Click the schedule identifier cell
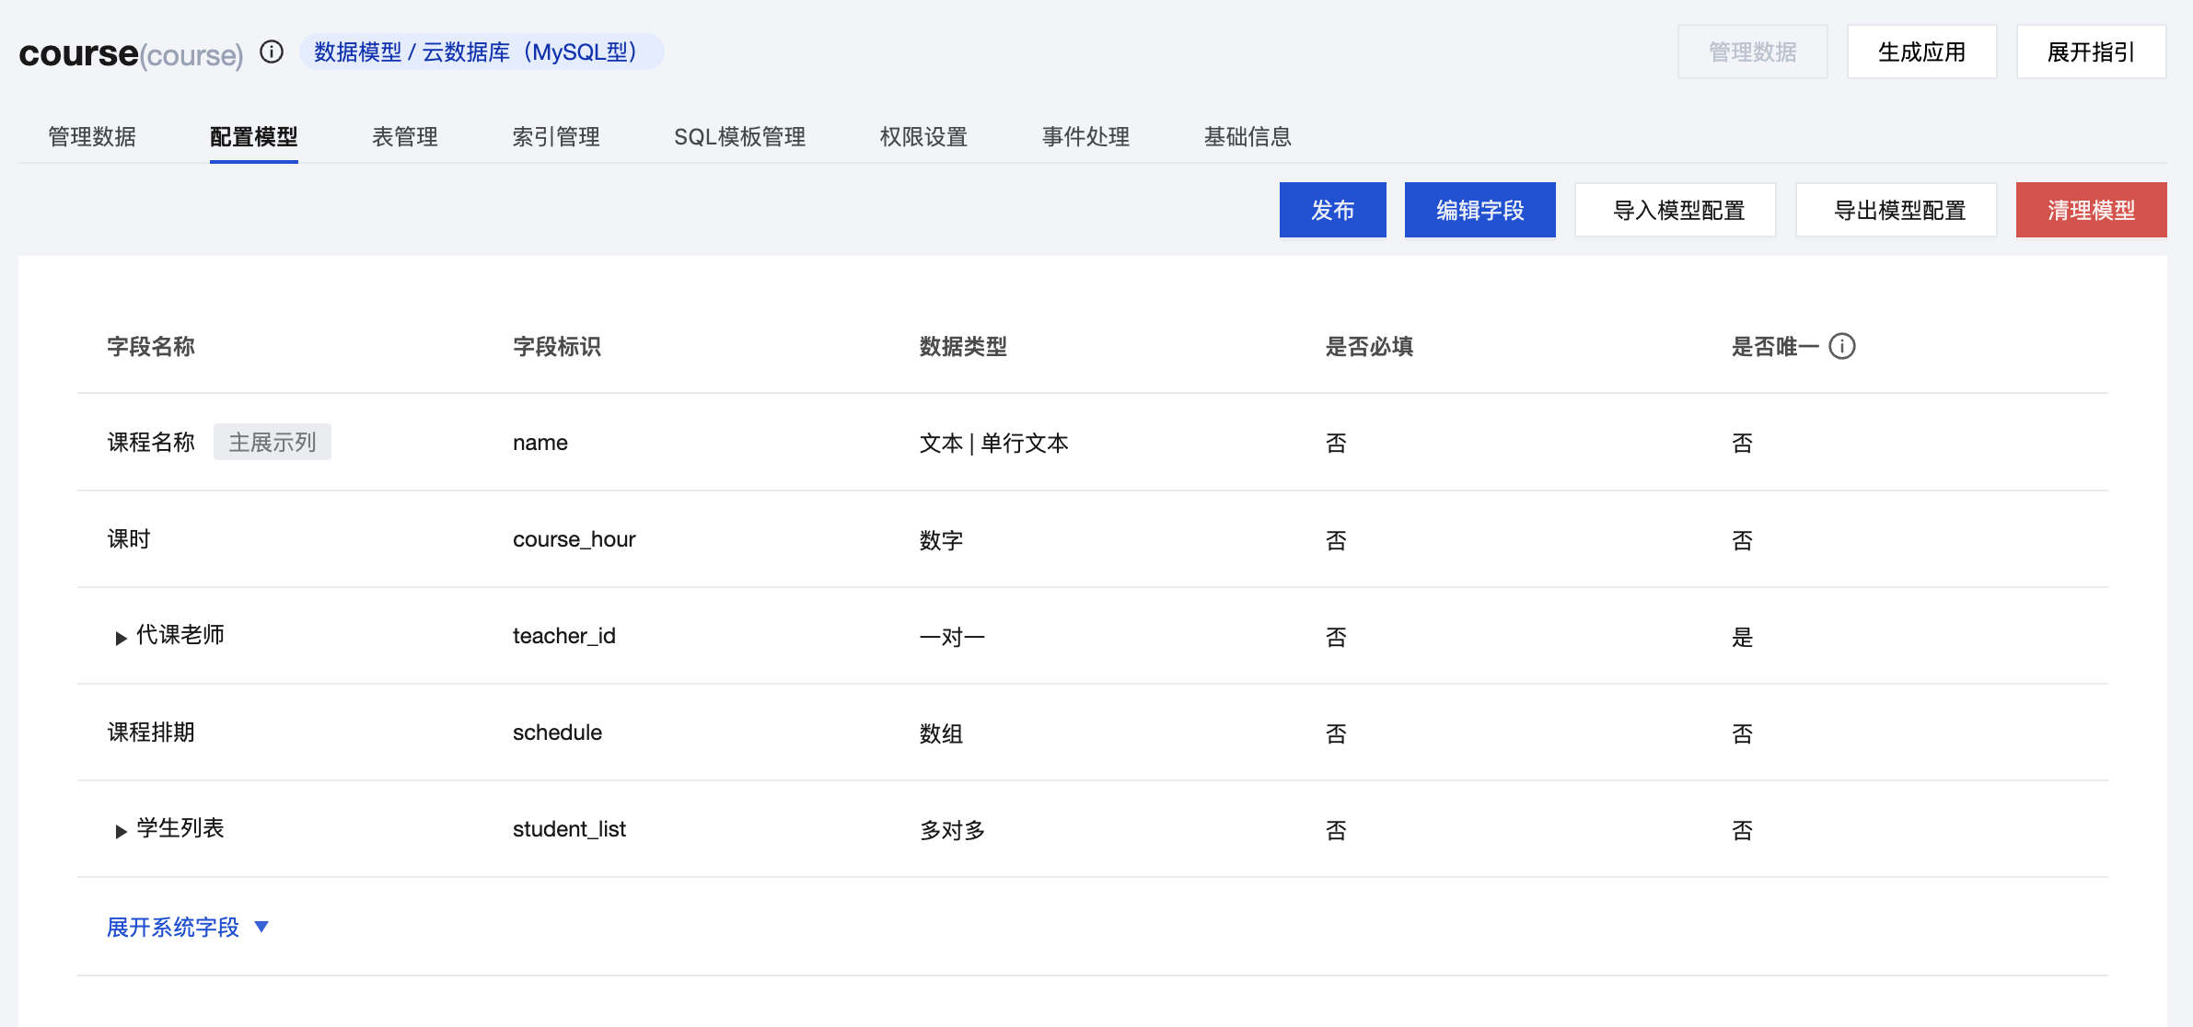Image resolution: width=2193 pixels, height=1027 pixels. (x=558, y=733)
